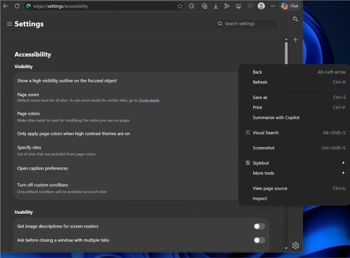Select Screenshot from the context menu

tap(264, 148)
